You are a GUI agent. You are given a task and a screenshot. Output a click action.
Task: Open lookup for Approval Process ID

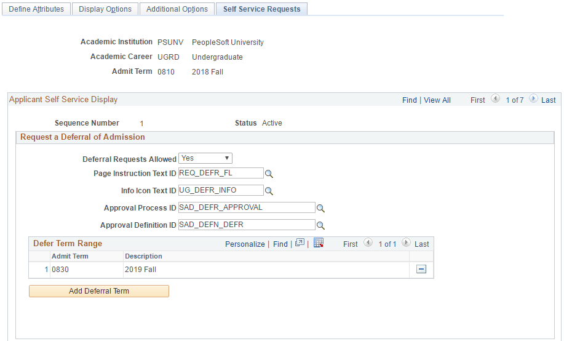pyautogui.click(x=320, y=208)
